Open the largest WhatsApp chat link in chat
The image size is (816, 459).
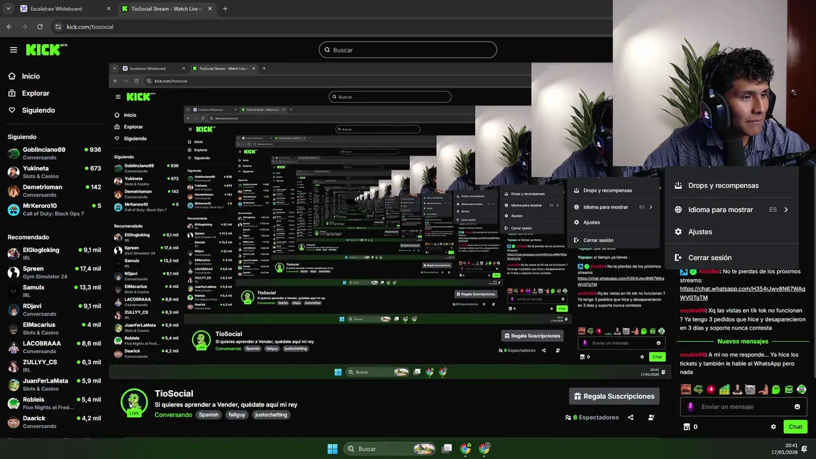743,293
